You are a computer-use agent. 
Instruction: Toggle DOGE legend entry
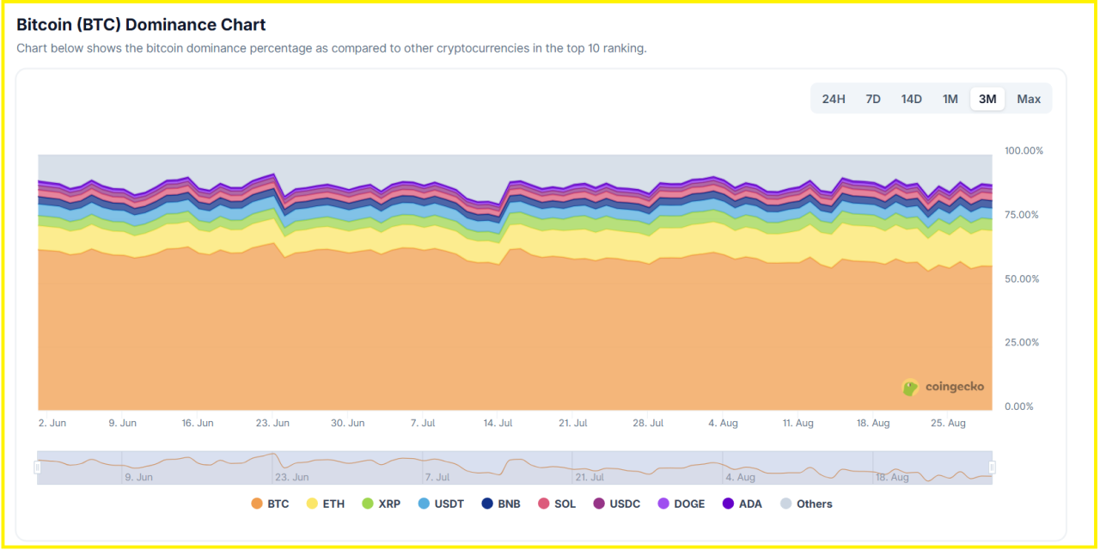[681, 504]
